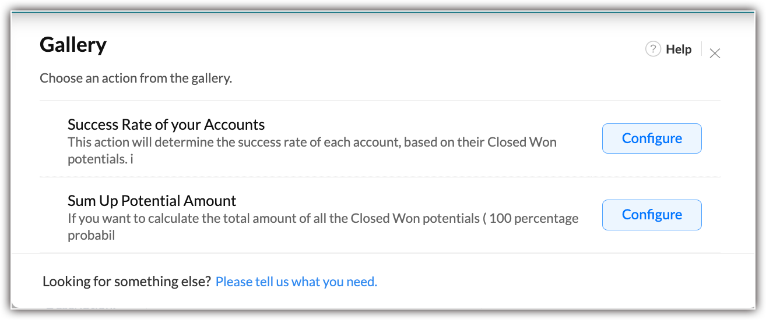Image resolution: width=766 pixels, height=320 pixels.
Task: Click the Gallery heading
Action: (73, 45)
